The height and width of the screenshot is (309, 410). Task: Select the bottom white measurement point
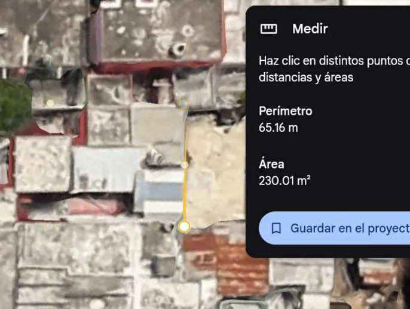[184, 227]
